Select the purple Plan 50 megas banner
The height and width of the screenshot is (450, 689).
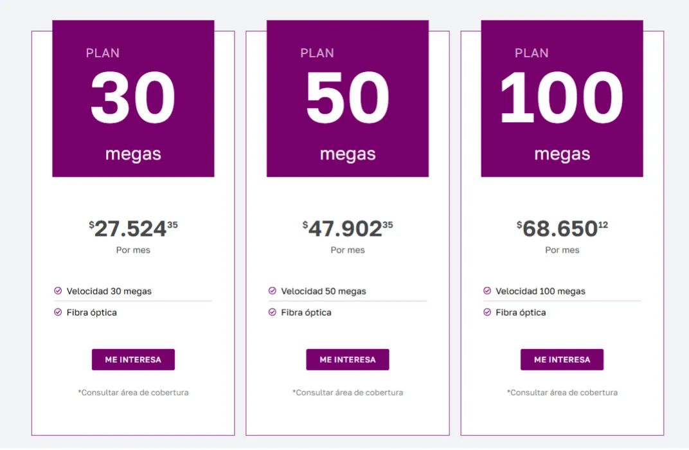tap(348, 98)
